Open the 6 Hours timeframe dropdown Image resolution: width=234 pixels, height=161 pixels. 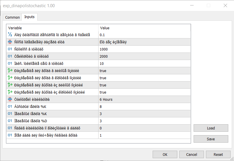coord(144,99)
